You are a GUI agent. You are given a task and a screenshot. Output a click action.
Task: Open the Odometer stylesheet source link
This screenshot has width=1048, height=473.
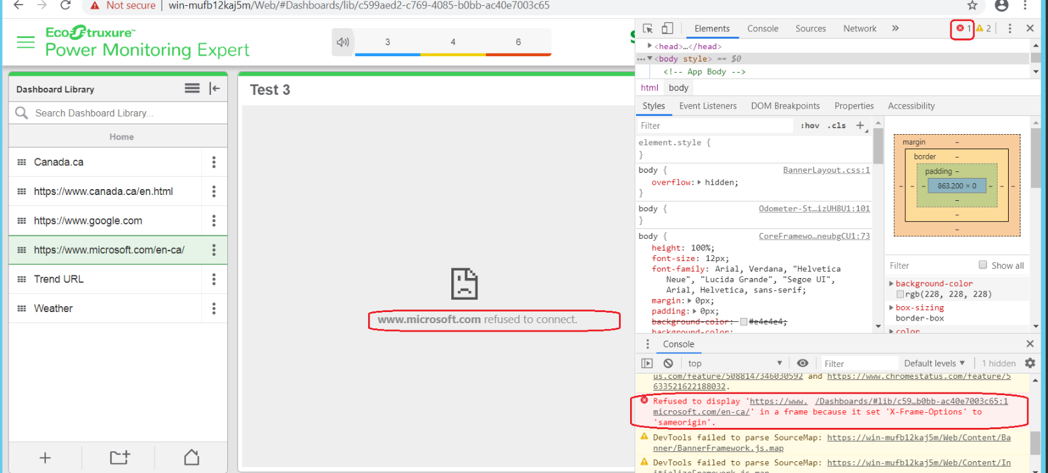click(814, 209)
